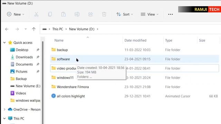Sort by the Size column header

(202, 40)
